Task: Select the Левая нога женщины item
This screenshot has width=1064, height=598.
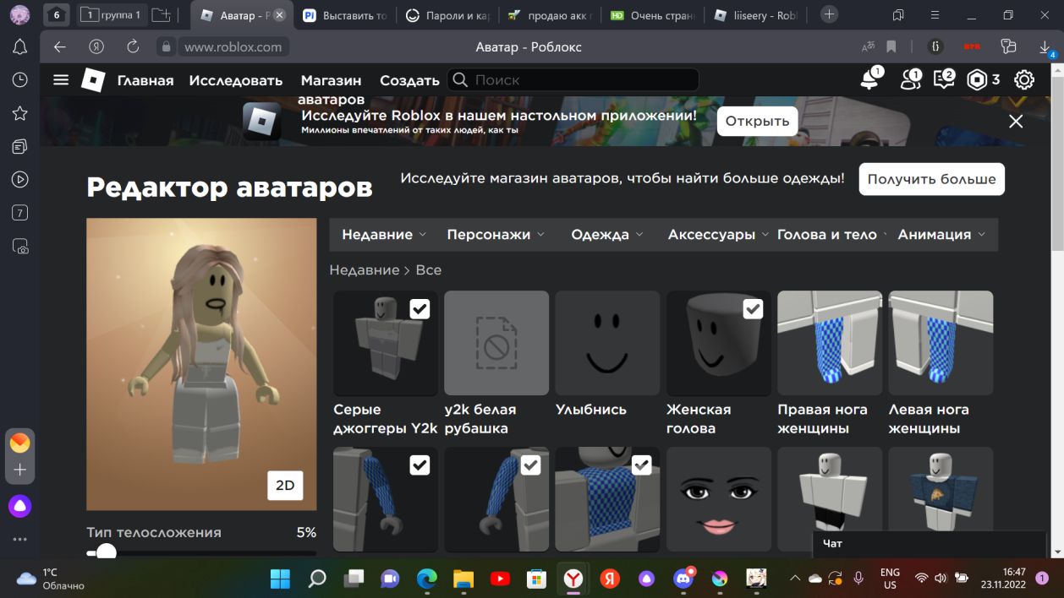Action: (941, 343)
